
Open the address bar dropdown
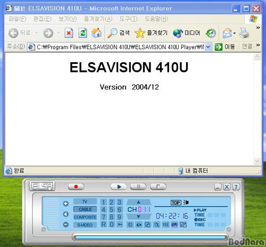tap(208, 47)
